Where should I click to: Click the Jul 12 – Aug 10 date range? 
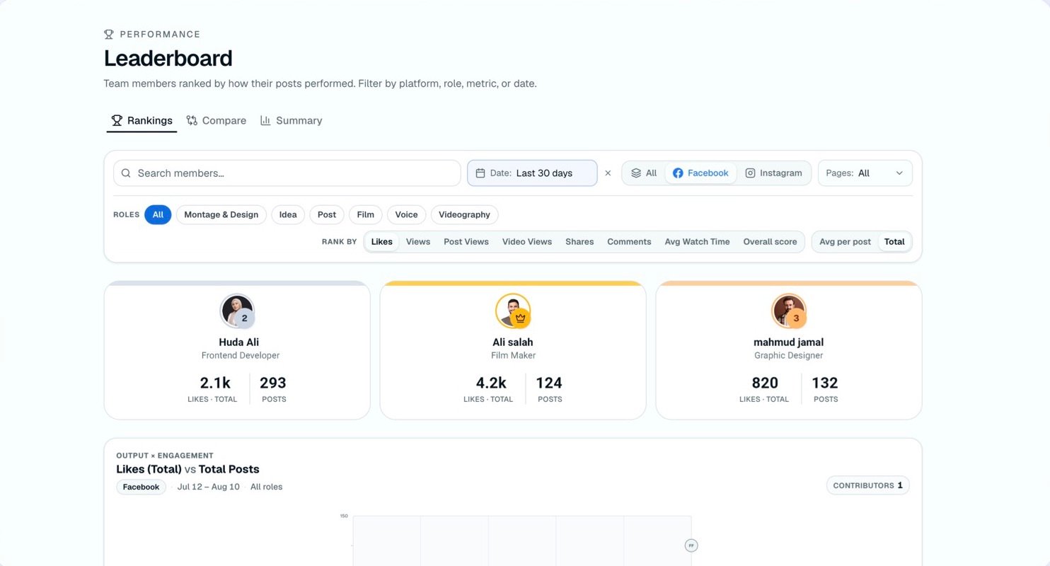[209, 487]
